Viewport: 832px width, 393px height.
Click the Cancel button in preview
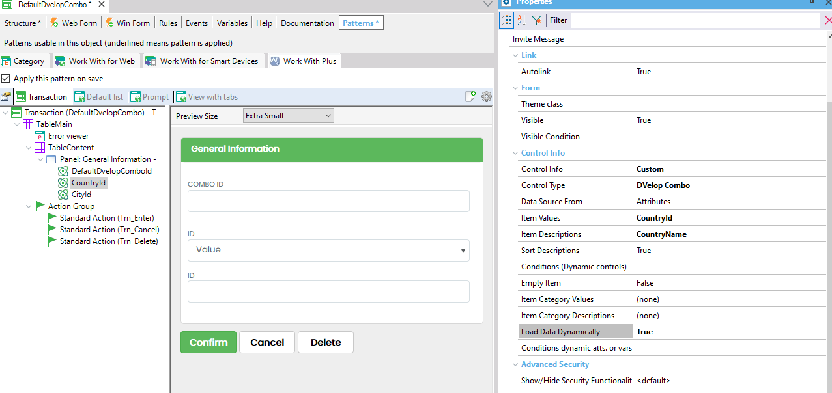point(267,342)
